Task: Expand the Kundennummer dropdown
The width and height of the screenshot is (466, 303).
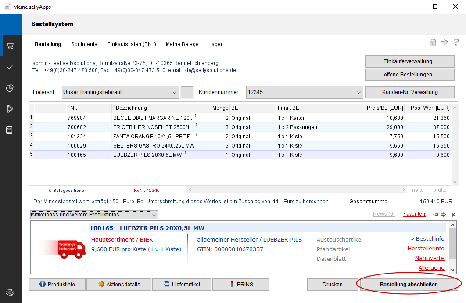Action: [358, 92]
